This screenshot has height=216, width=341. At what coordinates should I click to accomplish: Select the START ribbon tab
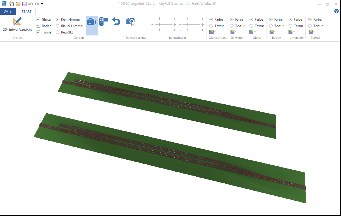(x=27, y=12)
